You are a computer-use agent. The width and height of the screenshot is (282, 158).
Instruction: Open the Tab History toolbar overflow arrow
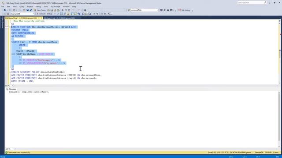(x=193, y=11)
